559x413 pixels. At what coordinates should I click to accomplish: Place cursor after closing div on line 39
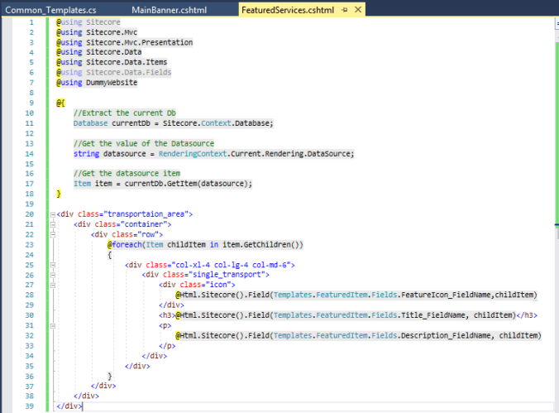point(83,406)
